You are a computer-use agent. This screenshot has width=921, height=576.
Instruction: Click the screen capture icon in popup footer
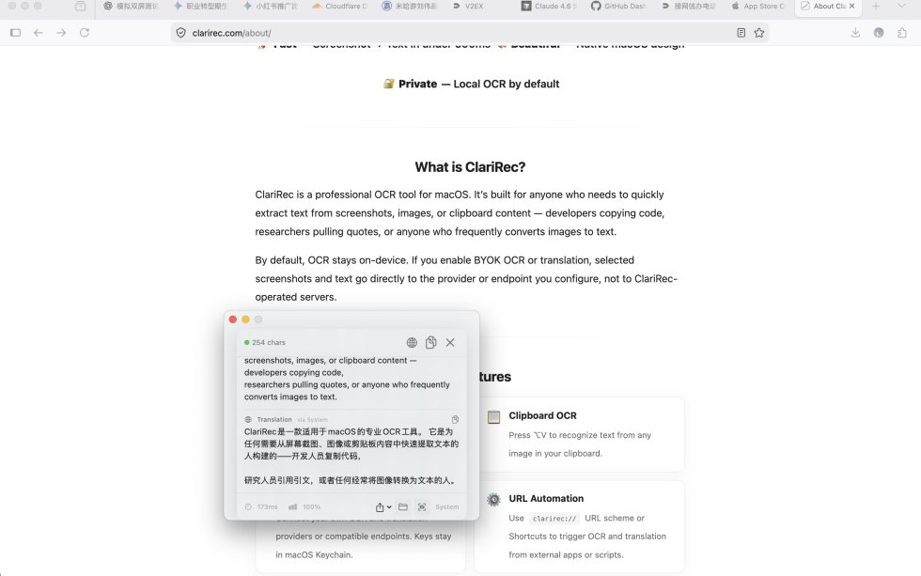422,506
